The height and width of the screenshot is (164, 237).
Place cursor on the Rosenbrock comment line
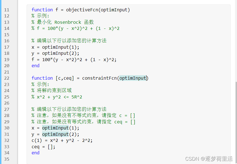(x=63, y=22)
